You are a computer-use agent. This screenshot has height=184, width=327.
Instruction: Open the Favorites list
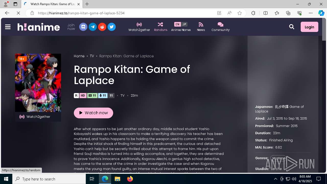277,13
